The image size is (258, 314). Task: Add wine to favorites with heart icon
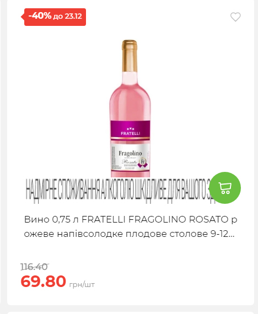235,17
